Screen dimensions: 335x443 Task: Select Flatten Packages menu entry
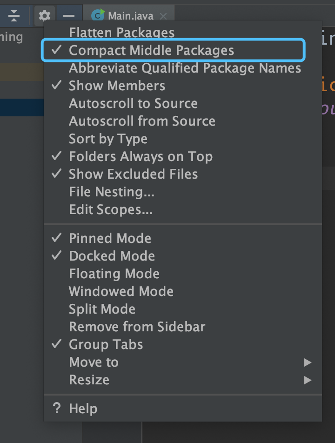121,33
